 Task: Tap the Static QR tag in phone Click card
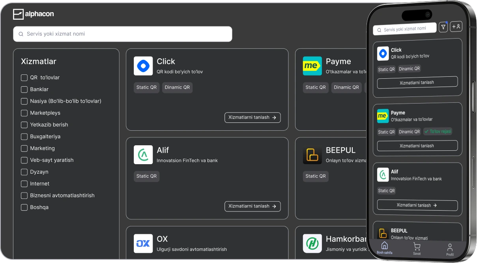[x=386, y=69]
